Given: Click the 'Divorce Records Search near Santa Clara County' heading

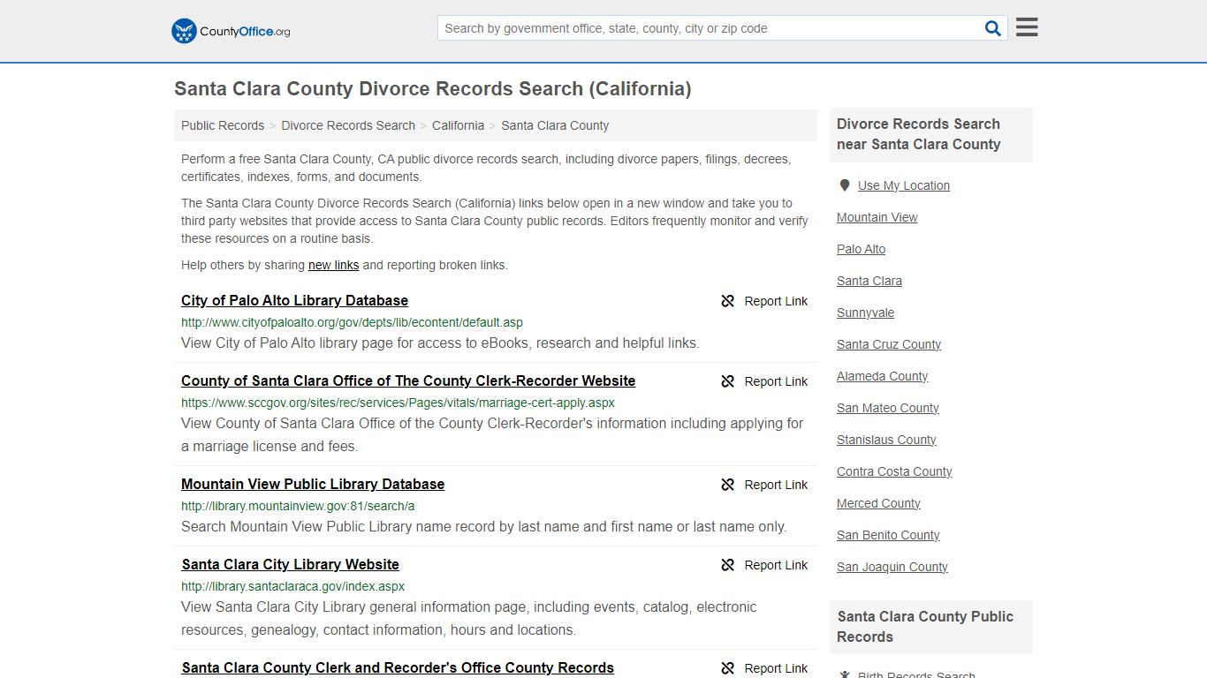Looking at the screenshot, I should [919, 134].
